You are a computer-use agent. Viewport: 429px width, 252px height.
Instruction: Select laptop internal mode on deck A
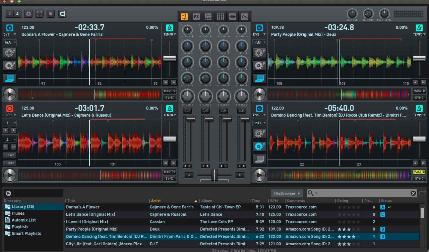pos(10,78)
